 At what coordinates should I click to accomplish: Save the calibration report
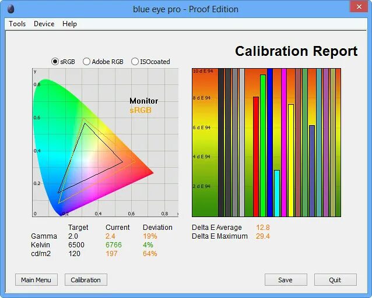coord(286,280)
